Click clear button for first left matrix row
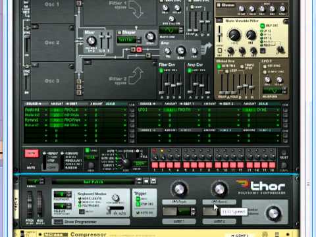Viewport: 316px width, 237px height. tap(132, 110)
